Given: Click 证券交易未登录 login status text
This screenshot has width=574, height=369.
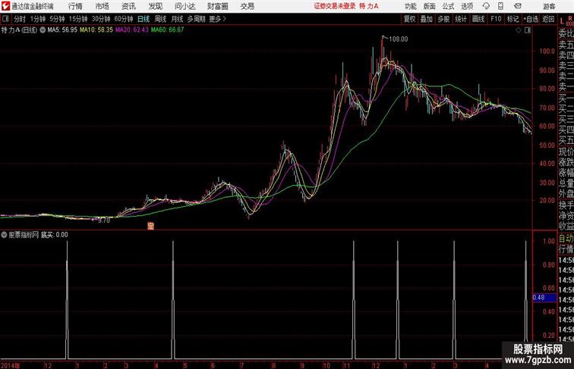Looking at the screenshot, I should click(x=335, y=6).
